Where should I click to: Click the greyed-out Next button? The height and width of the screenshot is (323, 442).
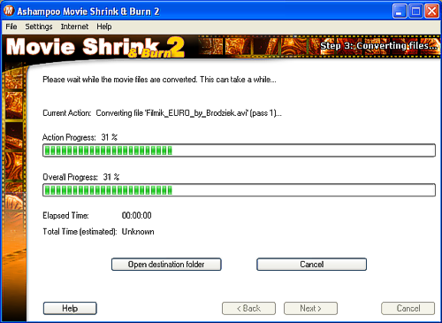[x=310, y=308]
